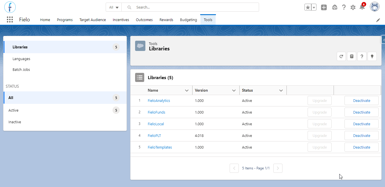Deactivate the FieloLocal library
The image size is (385, 187).
(x=362, y=124)
